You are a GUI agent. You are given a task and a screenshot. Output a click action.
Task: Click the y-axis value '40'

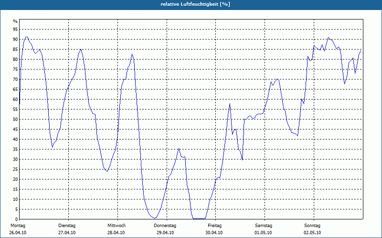pyautogui.click(x=15, y=139)
